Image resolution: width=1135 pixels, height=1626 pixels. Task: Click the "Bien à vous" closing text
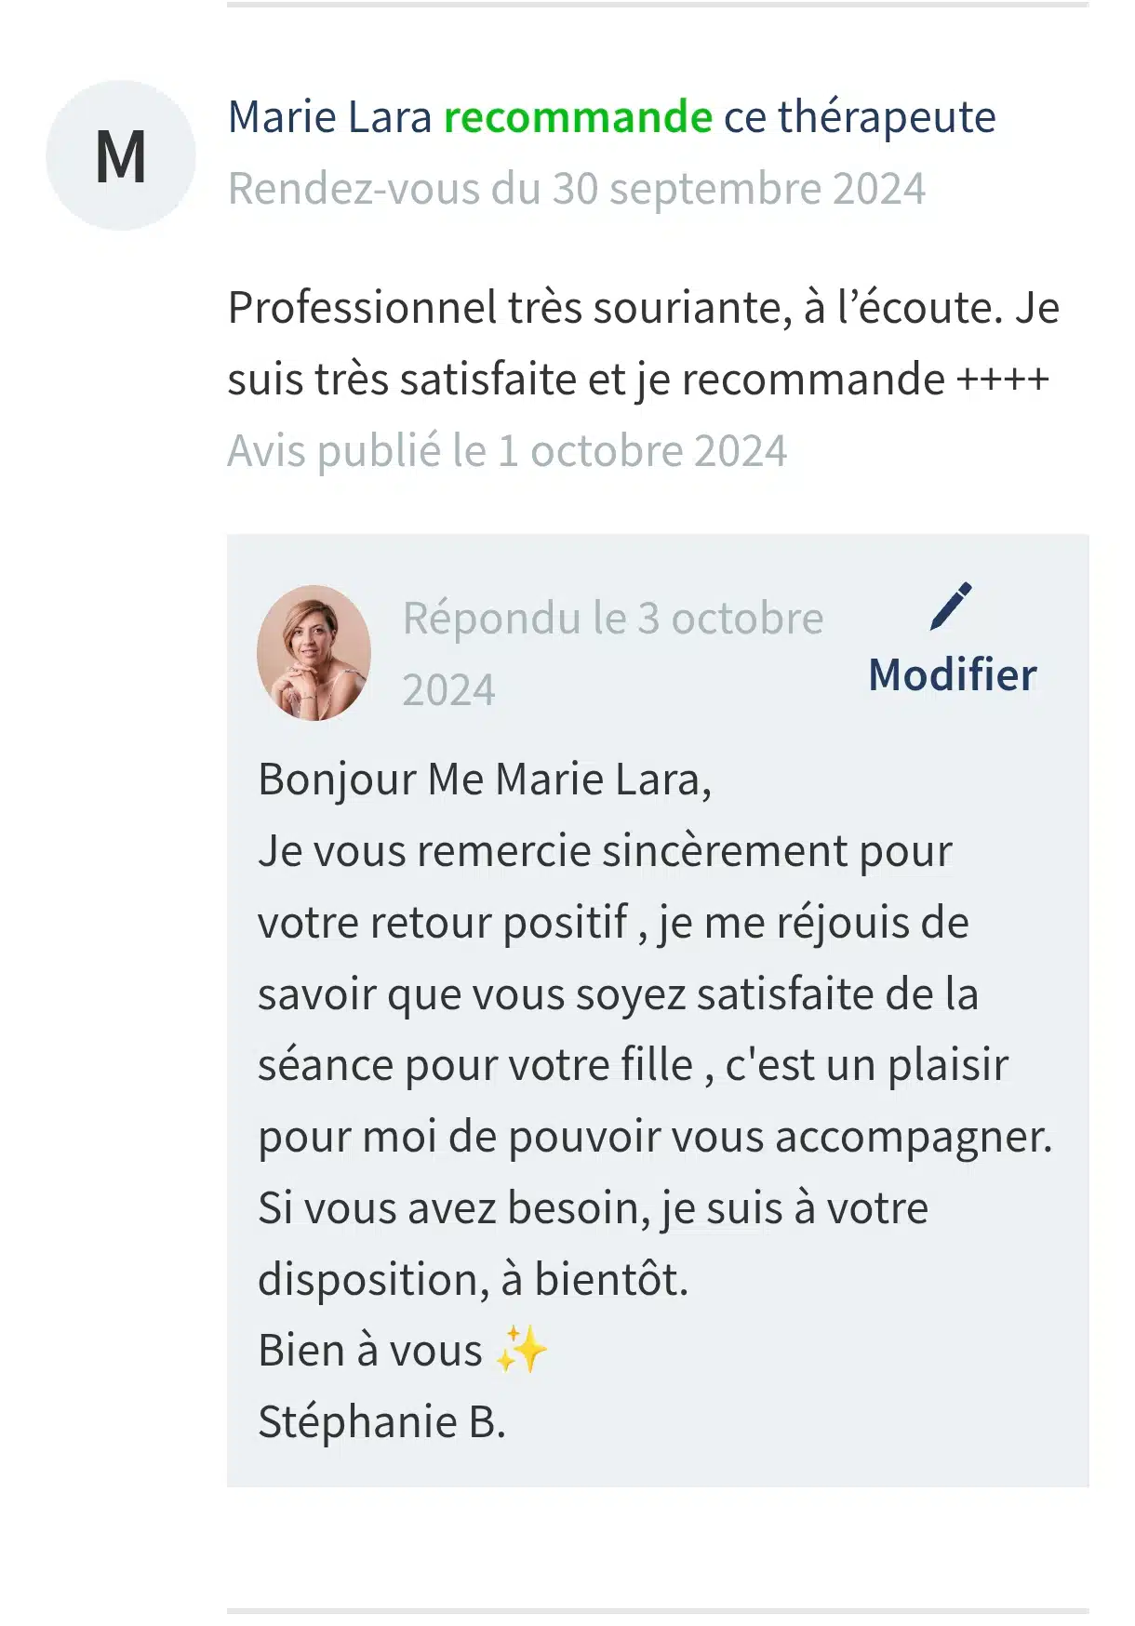point(370,1351)
